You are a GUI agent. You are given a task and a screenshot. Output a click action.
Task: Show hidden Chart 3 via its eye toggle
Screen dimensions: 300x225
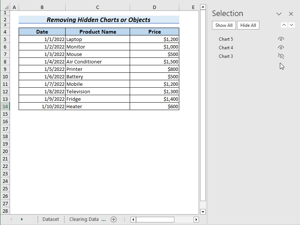tap(281, 56)
